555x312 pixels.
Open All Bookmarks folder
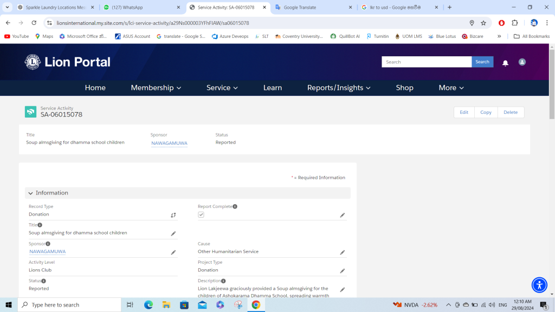(x=532, y=36)
